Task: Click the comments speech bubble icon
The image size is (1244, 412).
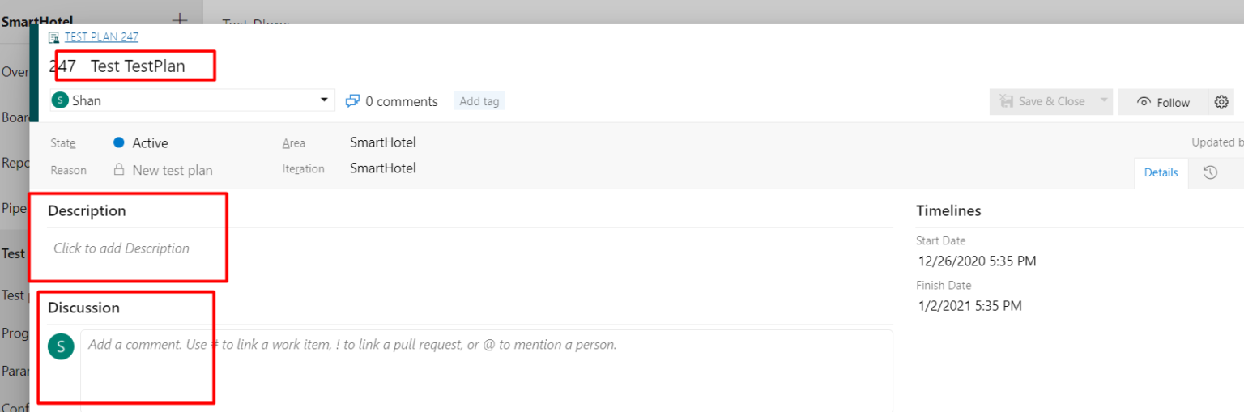Action: 352,101
